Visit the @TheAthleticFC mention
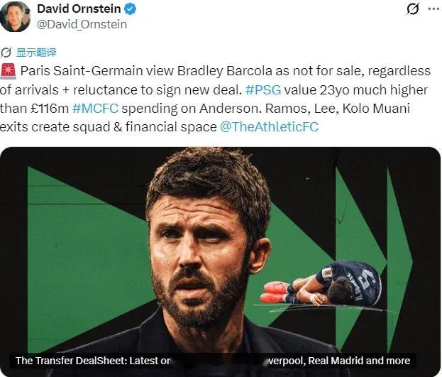 [x=269, y=126]
